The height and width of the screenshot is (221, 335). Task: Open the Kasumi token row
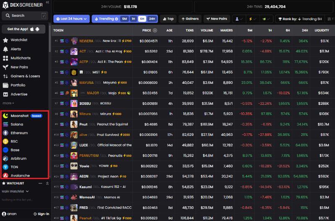point(192,187)
